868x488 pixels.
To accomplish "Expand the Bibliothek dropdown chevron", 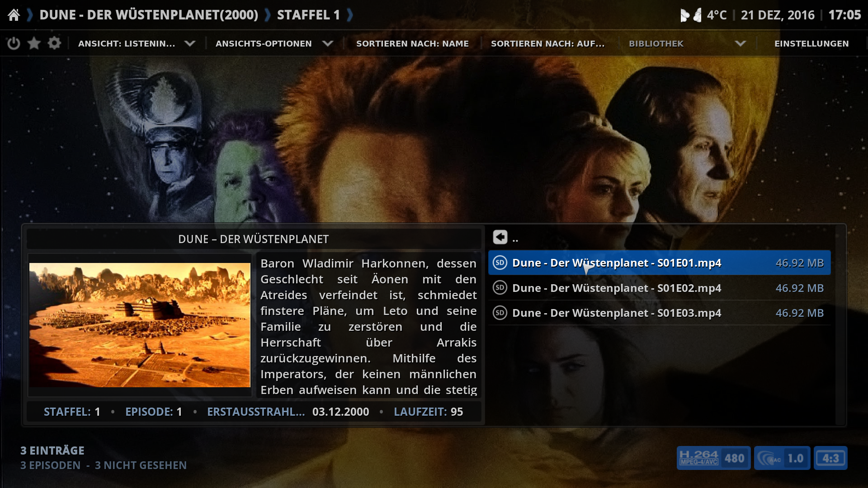I will click(741, 43).
